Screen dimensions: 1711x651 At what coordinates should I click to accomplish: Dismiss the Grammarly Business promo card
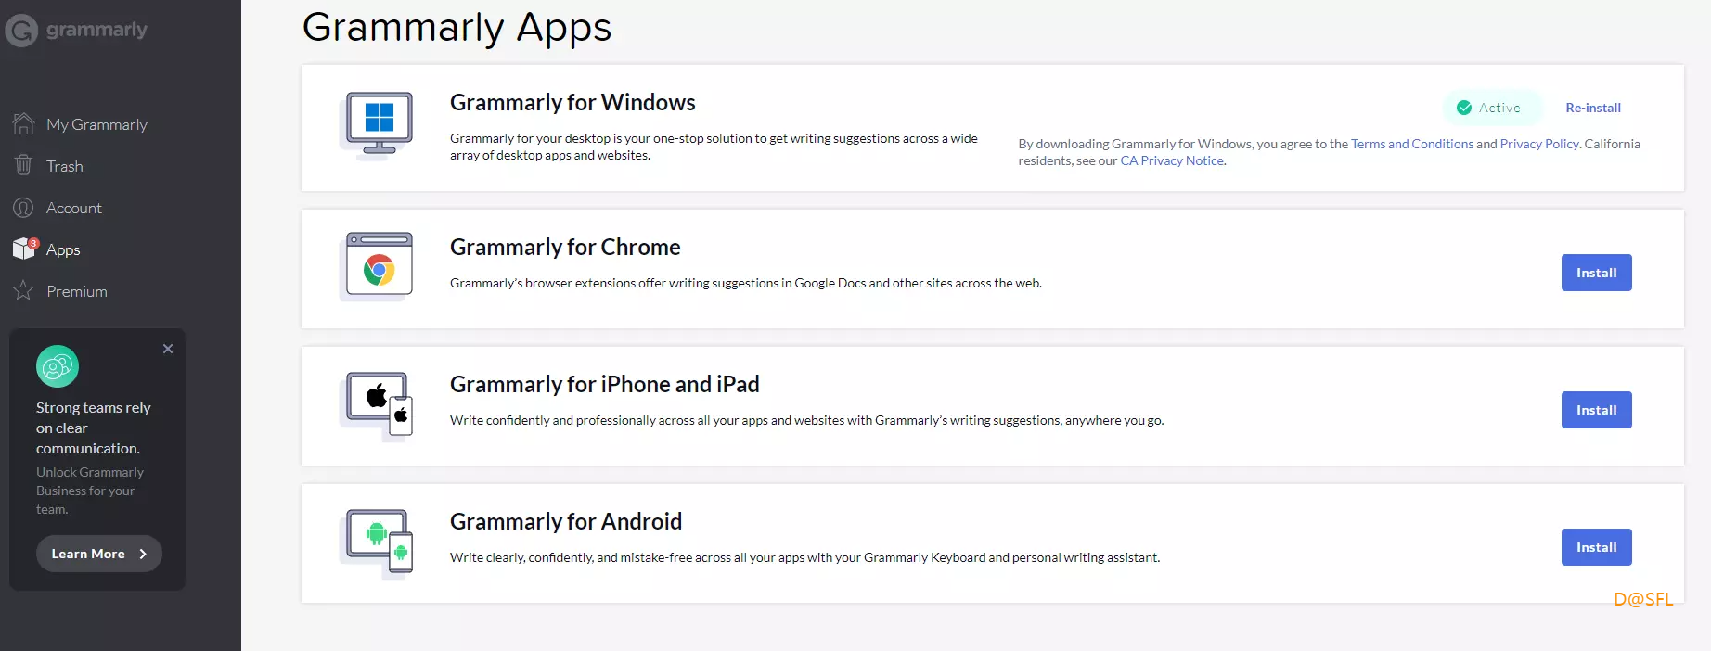pos(168,349)
